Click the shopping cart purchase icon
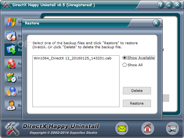The width and height of the screenshot is (184, 138). (x=172, y=128)
